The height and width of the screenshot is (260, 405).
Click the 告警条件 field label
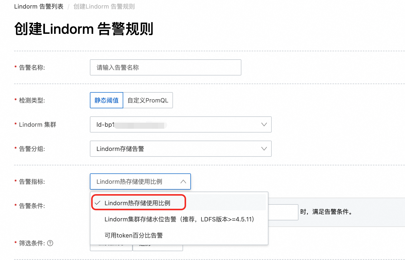tap(32, 206)
